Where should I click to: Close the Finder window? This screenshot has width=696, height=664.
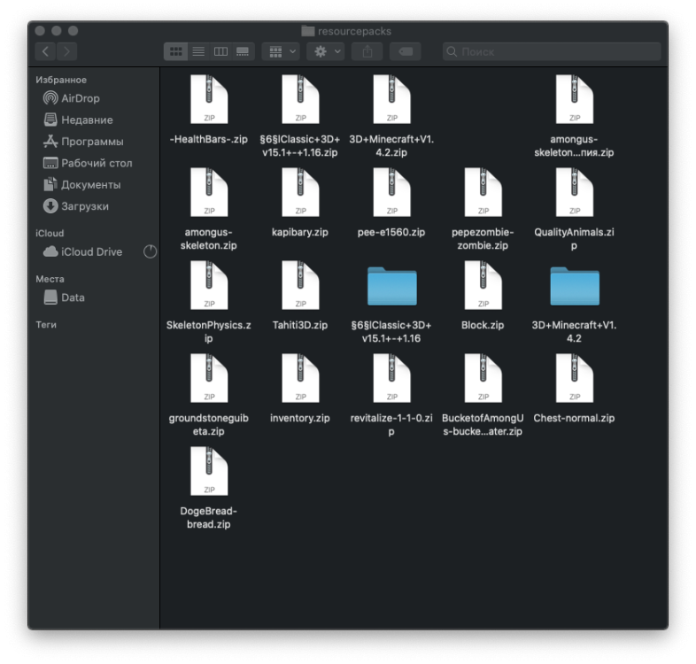coord(40,31)
